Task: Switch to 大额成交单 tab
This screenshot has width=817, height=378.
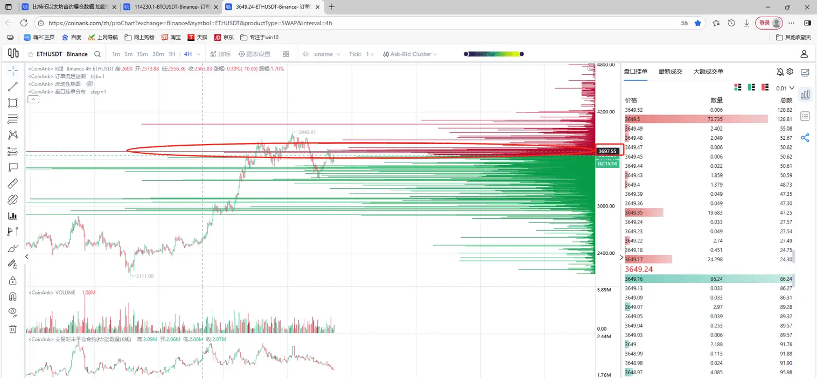Action: pyautogui.click(x=708, y=72)
